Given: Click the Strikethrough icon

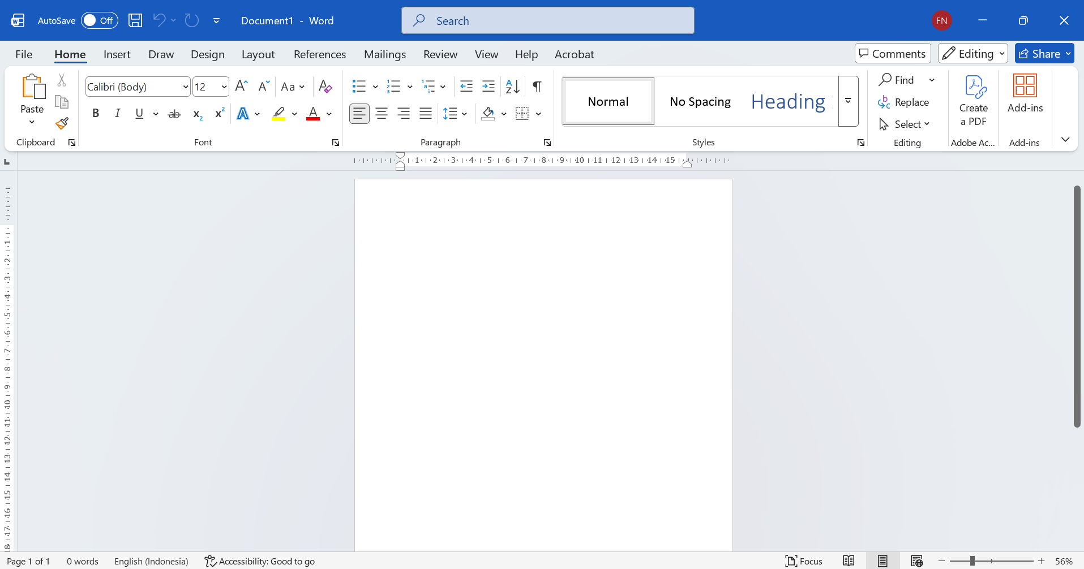Looking at the screenshot, I should coord(174,114).
